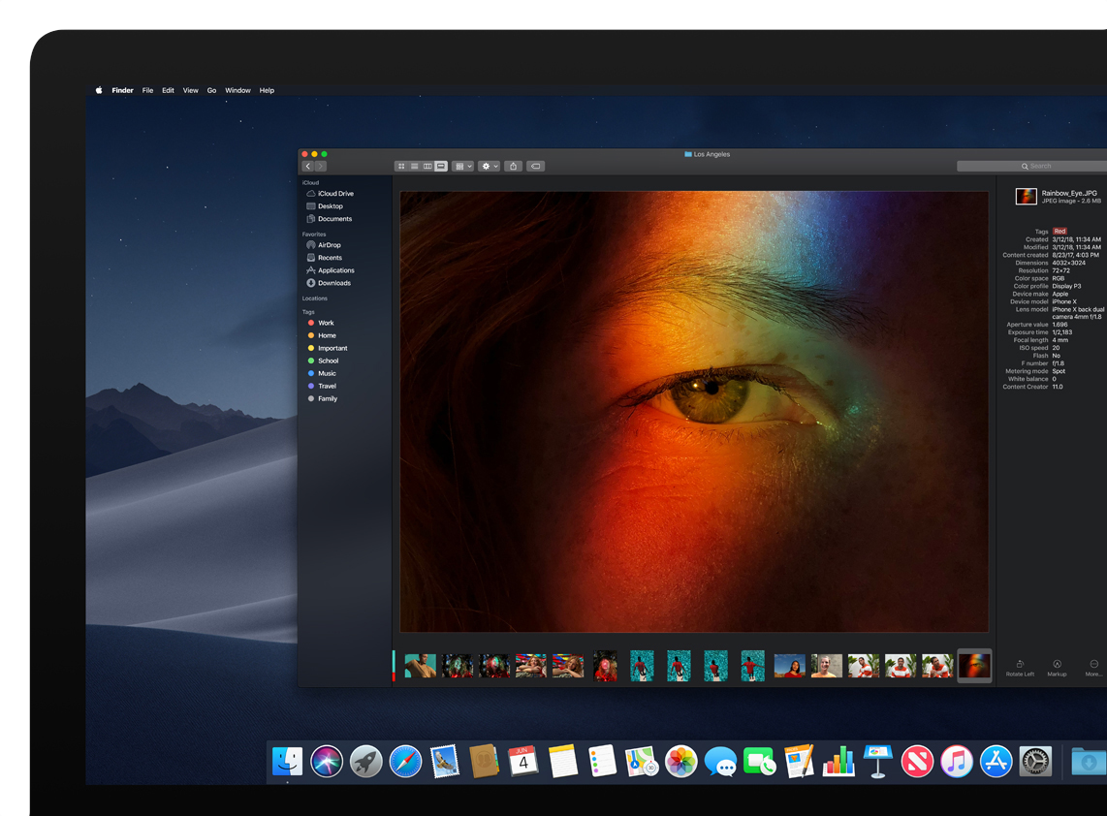Select the last thumbnail in the gallery strip
The image size is (1107, 816).
click(974, 666)
